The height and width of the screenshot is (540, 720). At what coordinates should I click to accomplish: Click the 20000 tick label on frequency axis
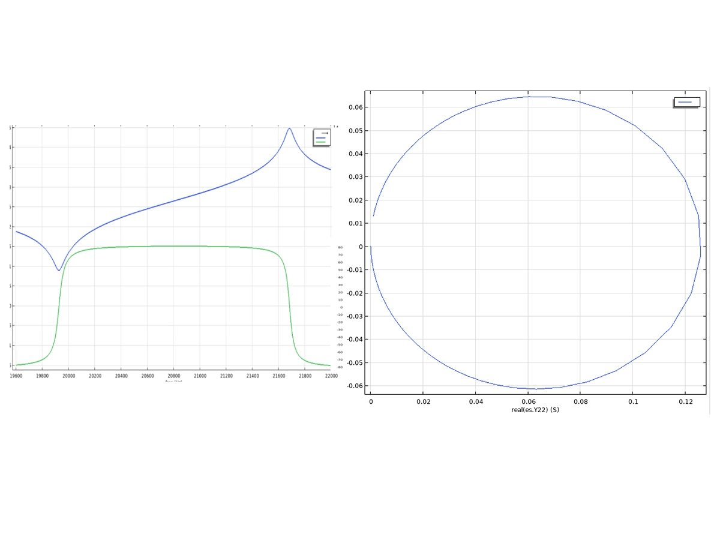(68, 376)
